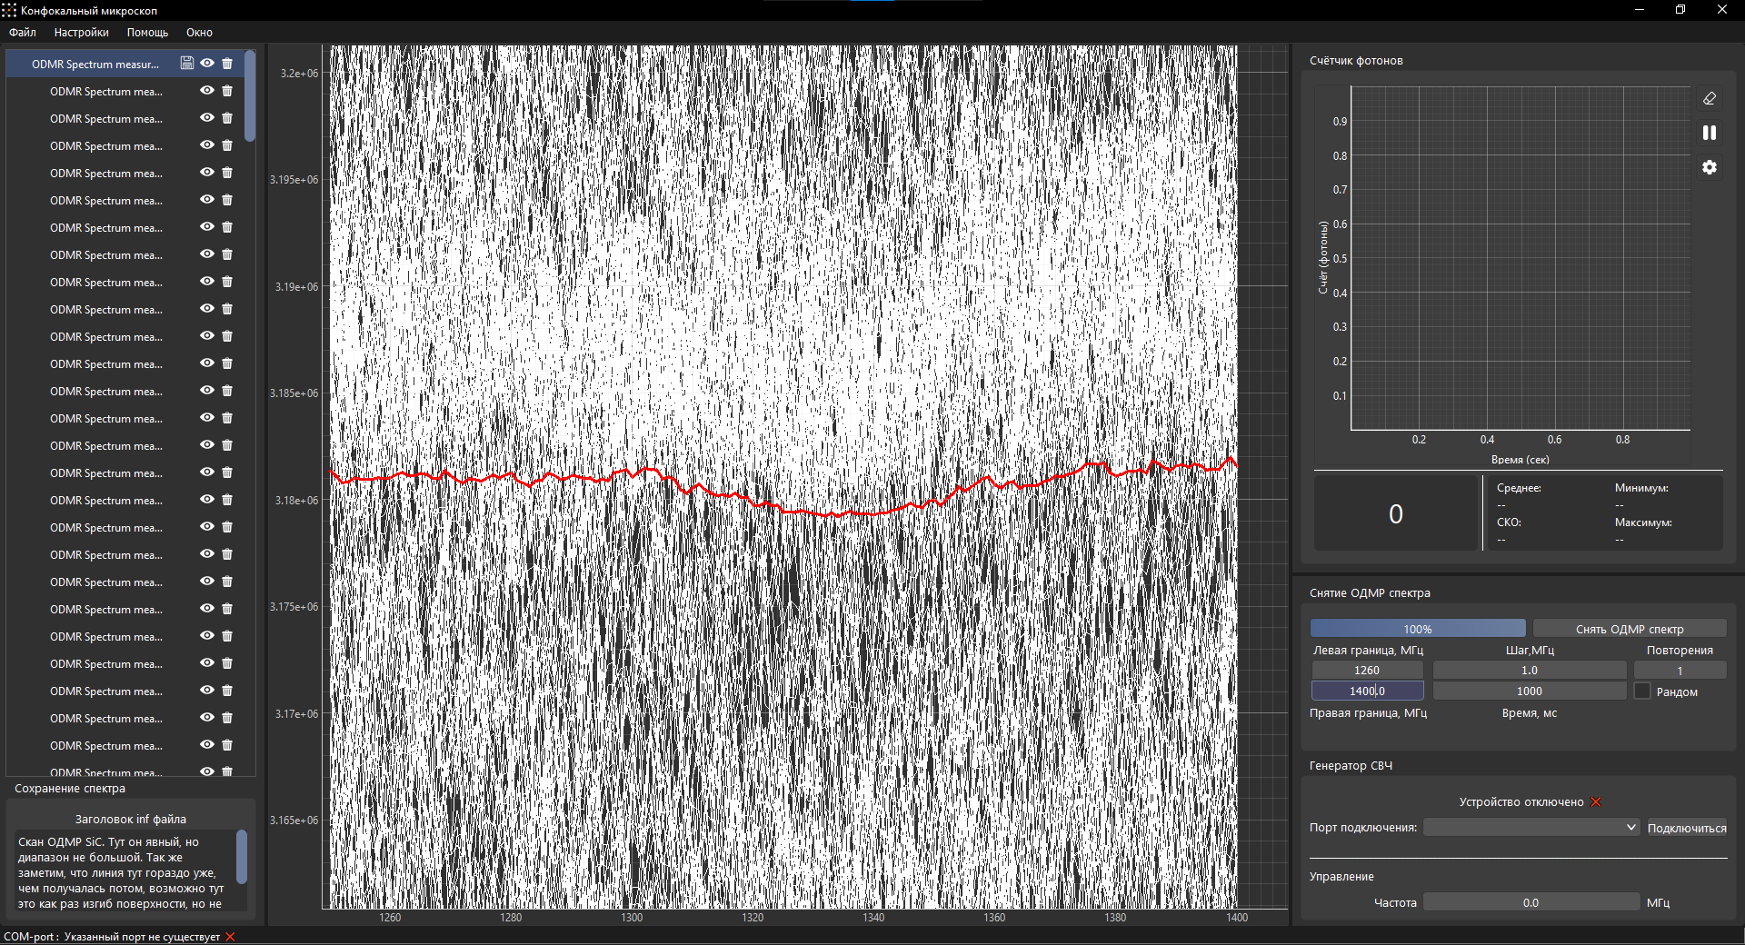Enable the Рандом checkbox
The width and height of the screenshot is (1745, 945).
pos(1642,691)
